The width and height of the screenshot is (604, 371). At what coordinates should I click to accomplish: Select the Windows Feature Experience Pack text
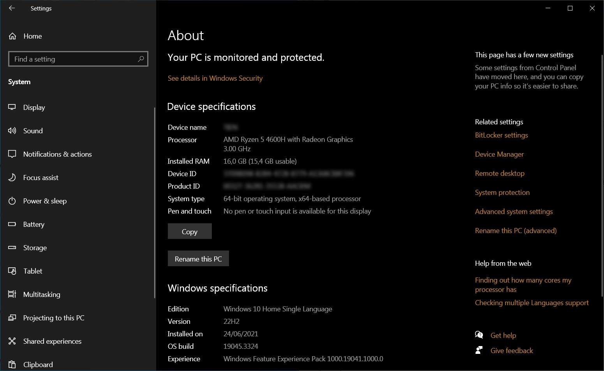tap(303, 359)
